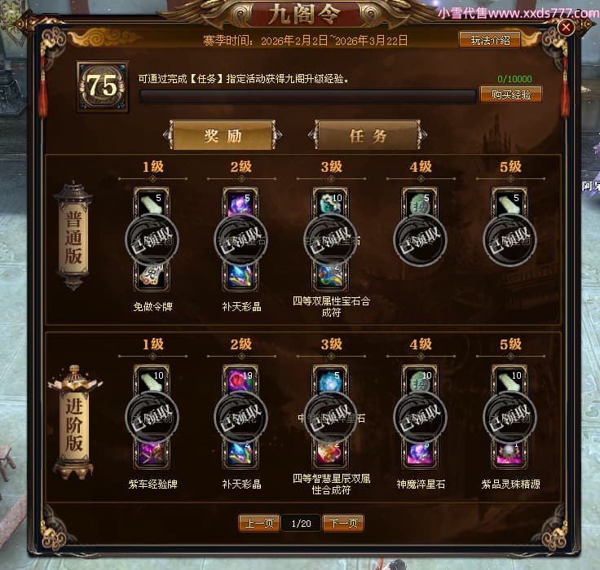This screenshot has height=570, width=600.
Task: Click the 1/20 page indicator field
Action: tap(301, 523)
